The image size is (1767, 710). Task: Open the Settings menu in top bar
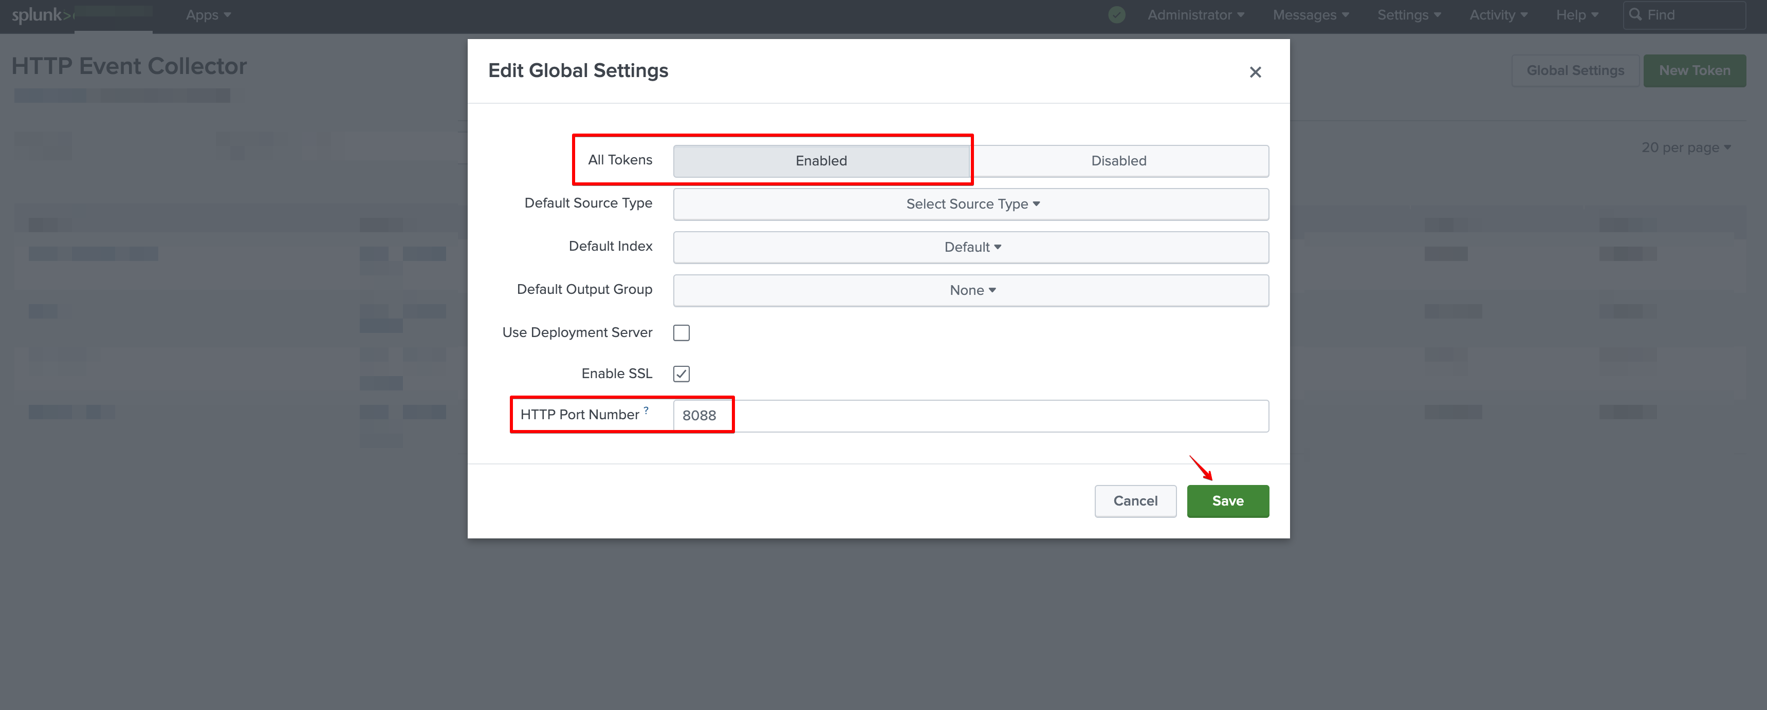(x=1408, y=15)
